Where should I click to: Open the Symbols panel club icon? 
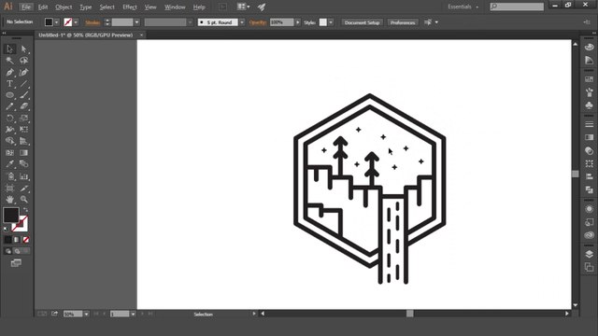point(590,105)
